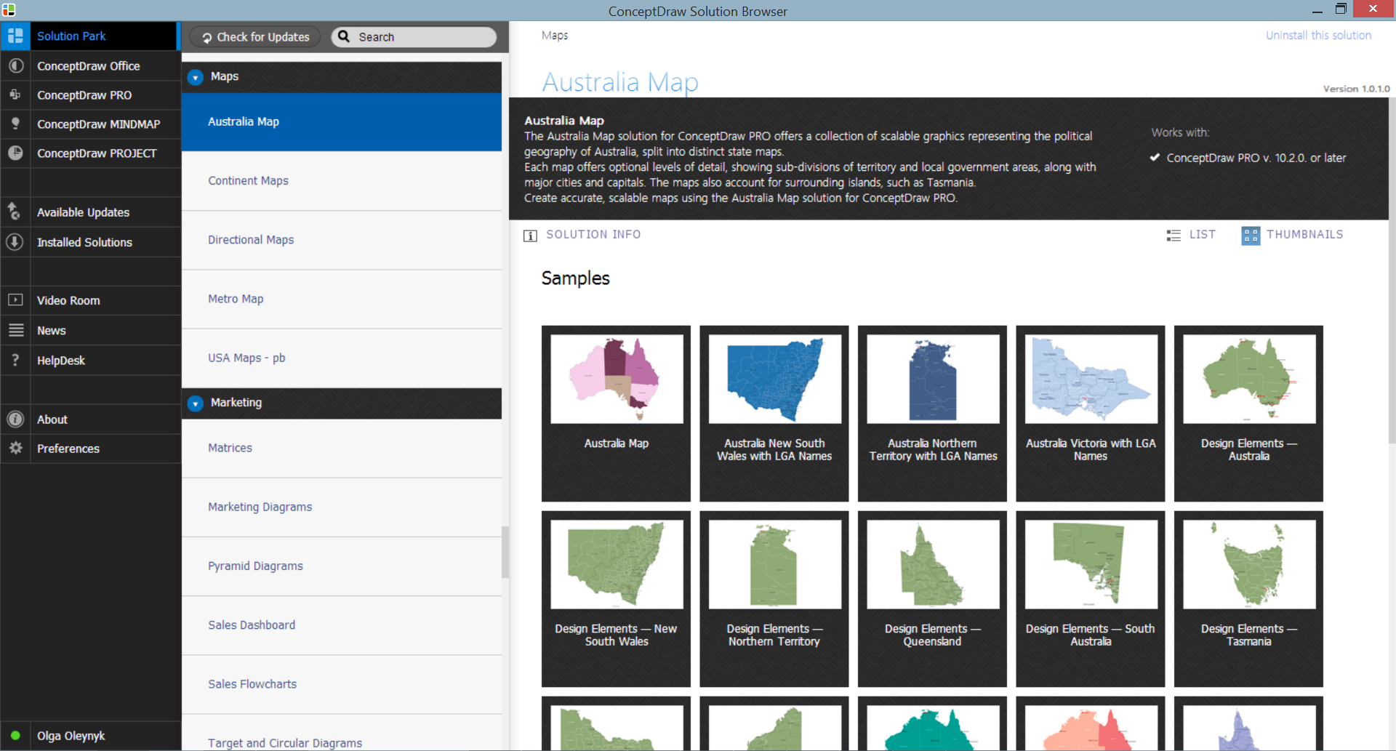Click the HelpDesk question mark icon
This screenshot has width=1396, height=751.
click(x=15, y=360)
